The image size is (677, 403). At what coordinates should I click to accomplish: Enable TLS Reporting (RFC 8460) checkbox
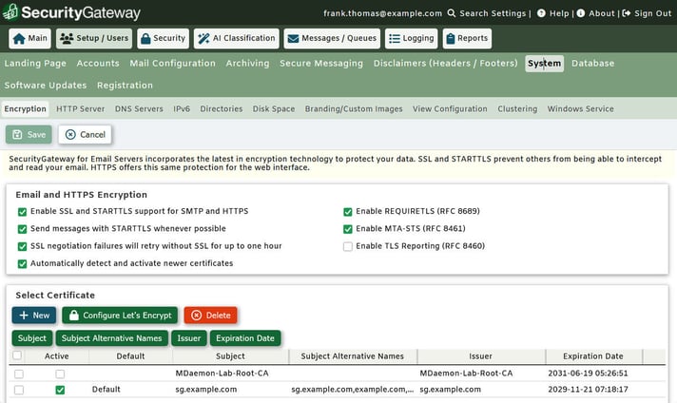348,246
